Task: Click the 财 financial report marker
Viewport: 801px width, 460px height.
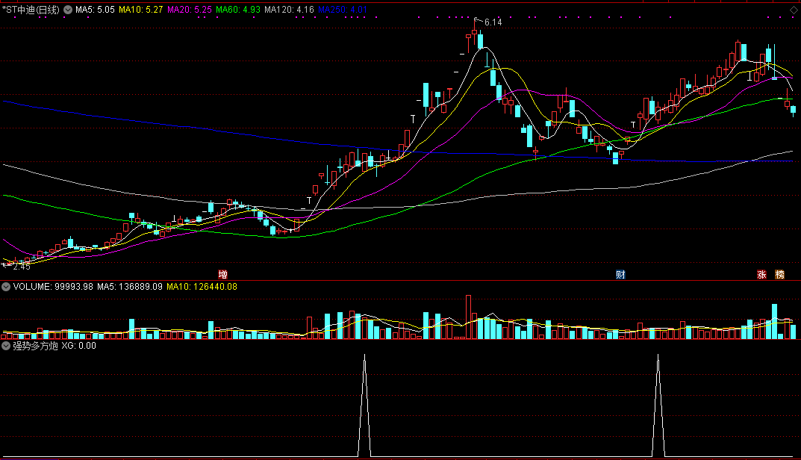Action: point(620,275)
